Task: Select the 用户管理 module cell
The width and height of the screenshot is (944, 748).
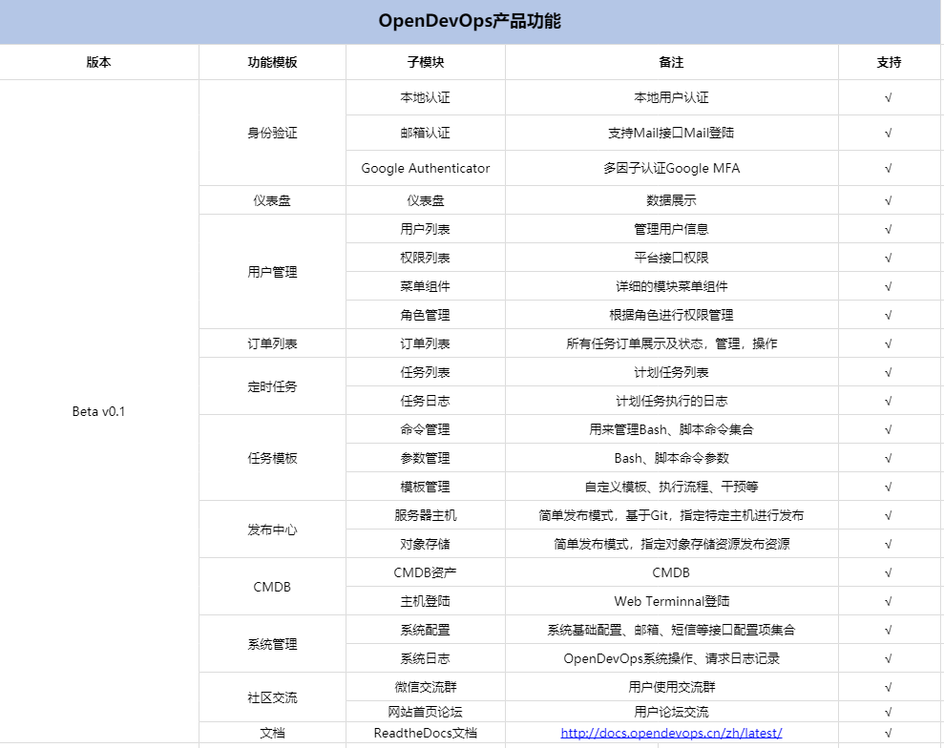Action: [x=272, y=272]
